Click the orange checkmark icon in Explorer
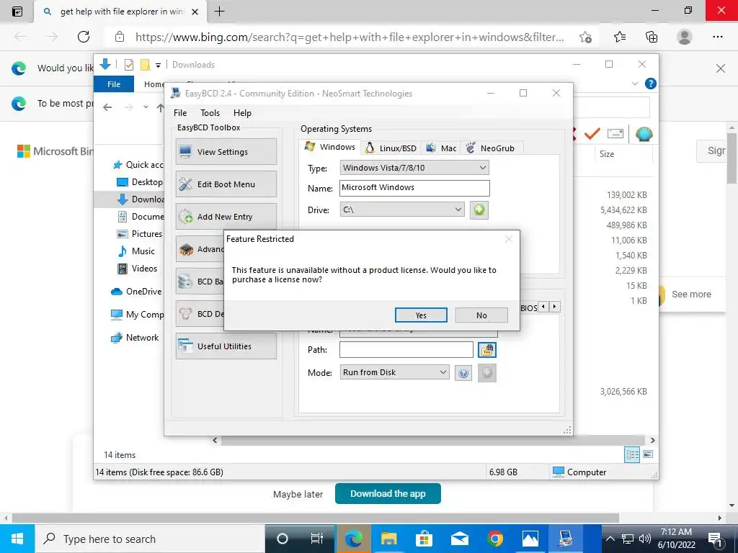 click(x=592, y=134)
